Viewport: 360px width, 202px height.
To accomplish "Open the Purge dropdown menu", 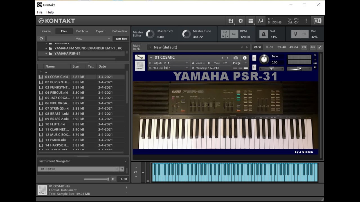I will pos(240,63).
